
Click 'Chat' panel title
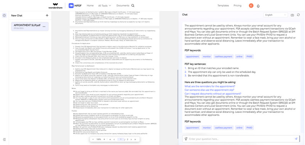[185, 15]
